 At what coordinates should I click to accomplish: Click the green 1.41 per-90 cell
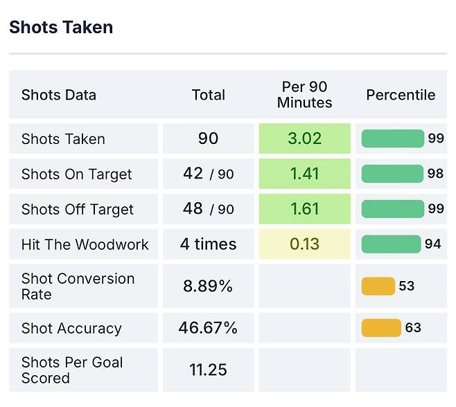pos(305,174)
